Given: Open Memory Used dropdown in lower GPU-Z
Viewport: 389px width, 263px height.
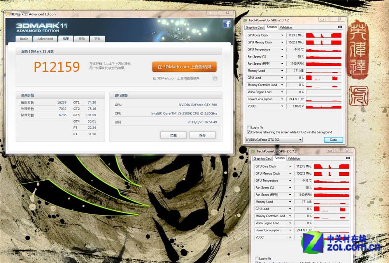Looking at the screenshot, I should 290,202.
